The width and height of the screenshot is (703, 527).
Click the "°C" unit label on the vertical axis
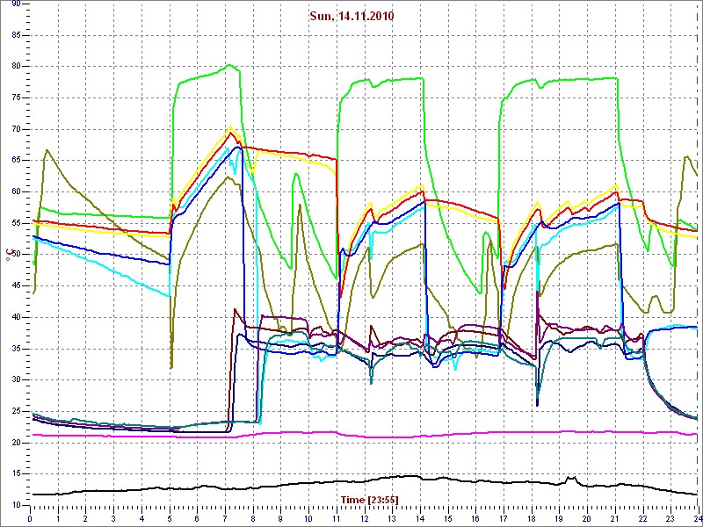pyautogui.click(x=8, y=256)
